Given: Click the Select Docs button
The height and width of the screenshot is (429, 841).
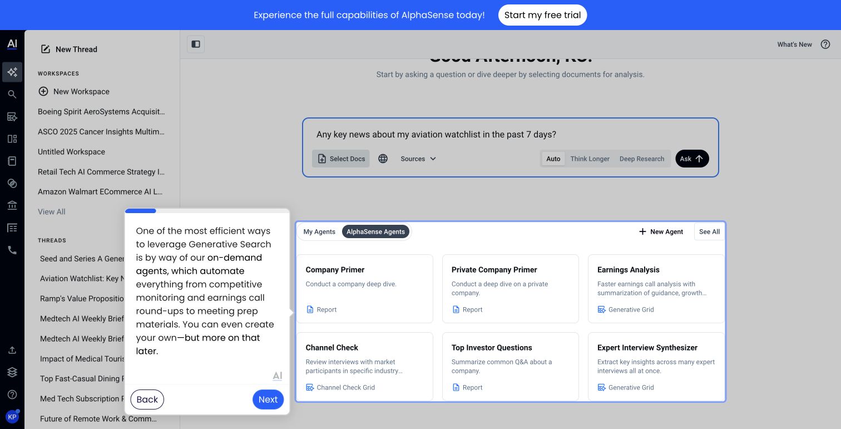Looking at the screenshot, I should (x=341, y=159).
